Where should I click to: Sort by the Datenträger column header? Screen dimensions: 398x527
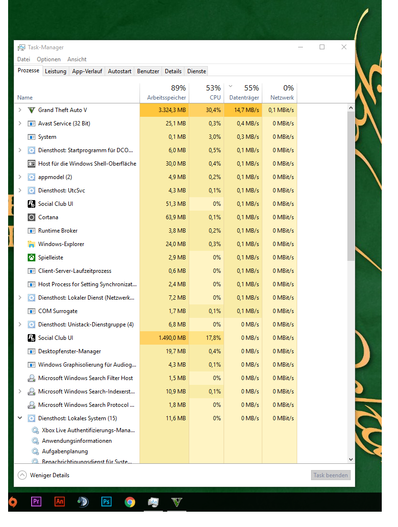click(x=243, y=93)
